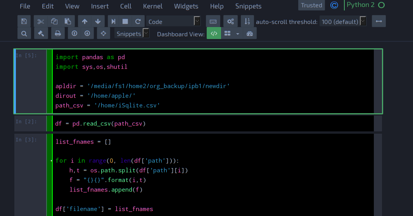This screenshot has height=216, width=413.
Task: Select the In [3] cell prompt
Action: (26, 140)
